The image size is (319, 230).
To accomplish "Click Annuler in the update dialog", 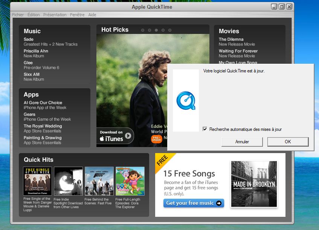I will (242, 142).
